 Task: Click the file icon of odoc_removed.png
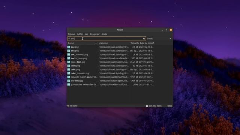pos(69,73)
